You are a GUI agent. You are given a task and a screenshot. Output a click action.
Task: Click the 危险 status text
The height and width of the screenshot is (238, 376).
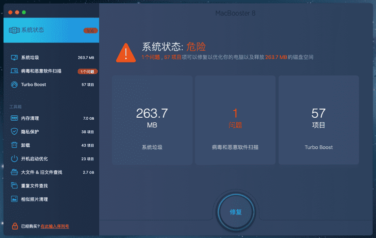click(196, 47)
